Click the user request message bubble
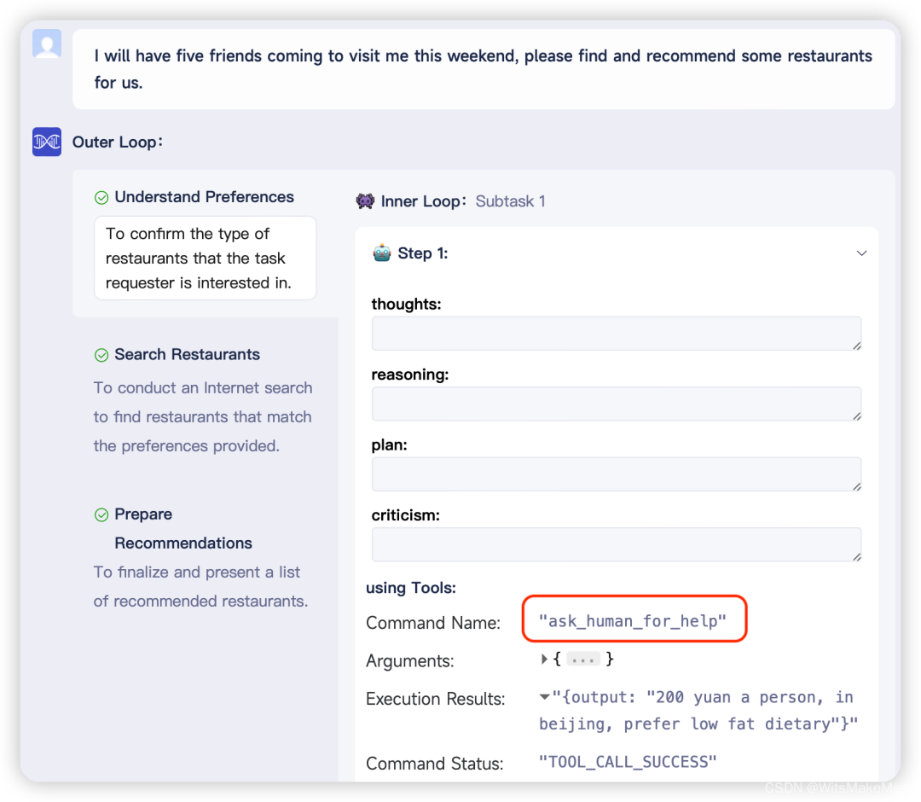The height and width of the screenshot is (802, 921). coord(484,69)
